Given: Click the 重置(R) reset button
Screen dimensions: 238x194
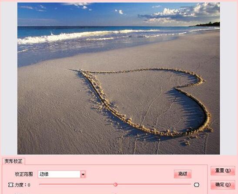Looking at the screenshot, I should [x=223, y=170].
